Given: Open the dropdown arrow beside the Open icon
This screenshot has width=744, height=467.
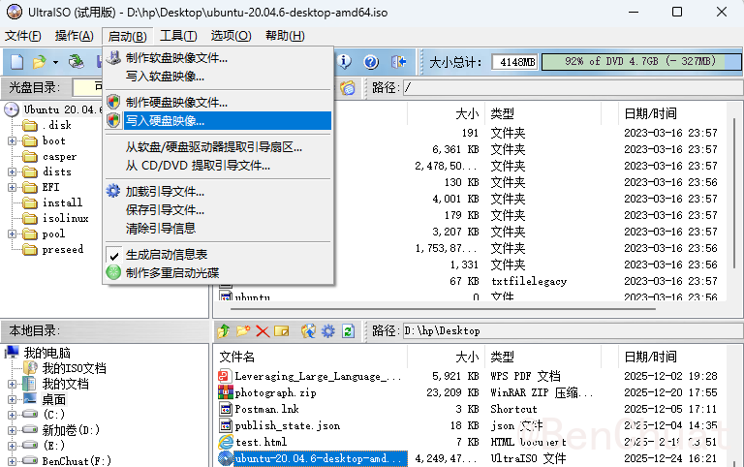Looking at the screenshot, I should [55, 62].
